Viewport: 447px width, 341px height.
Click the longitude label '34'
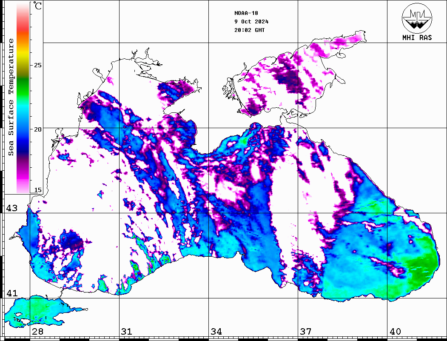click(216, 331)
